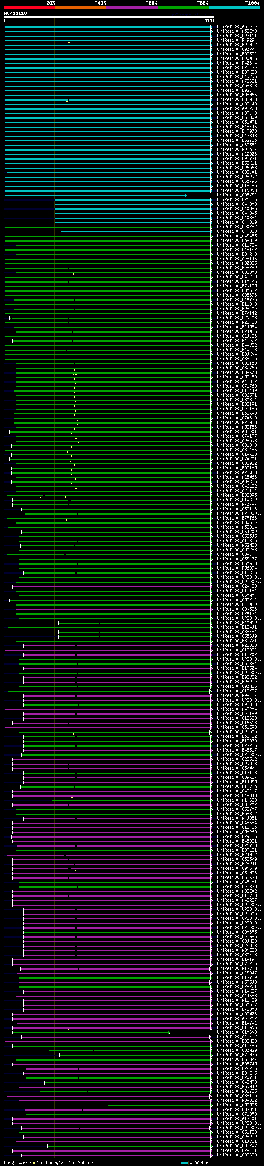Select hit label UniRef100_B4VIK2
The image size is (264, 1166).
(x=236, y=249)
